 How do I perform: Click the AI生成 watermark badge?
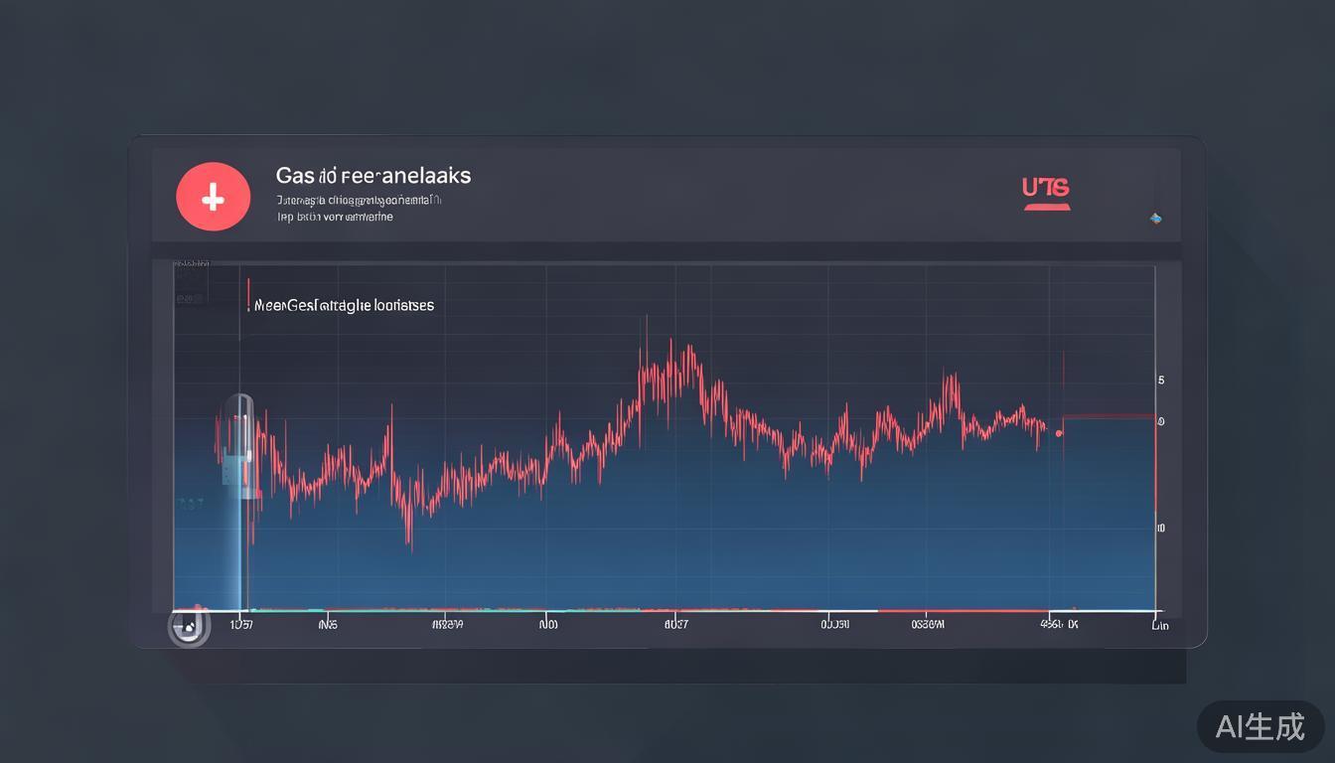pos(1260,727)
